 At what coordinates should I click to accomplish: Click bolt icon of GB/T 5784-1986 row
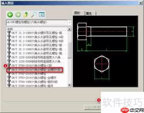[x=9, y=82]
